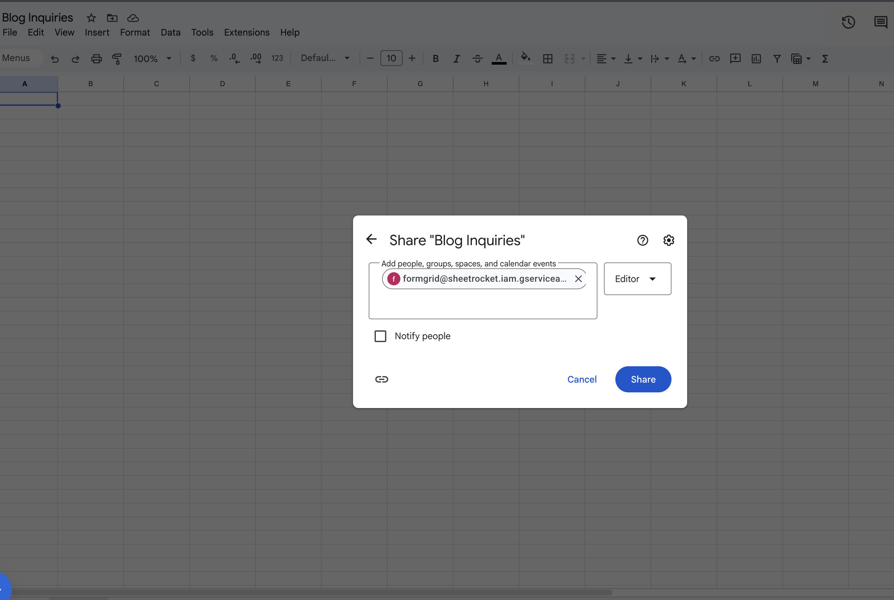Click the undo arrow
Viewport: 894px width, 600px height.
[55, 58]
